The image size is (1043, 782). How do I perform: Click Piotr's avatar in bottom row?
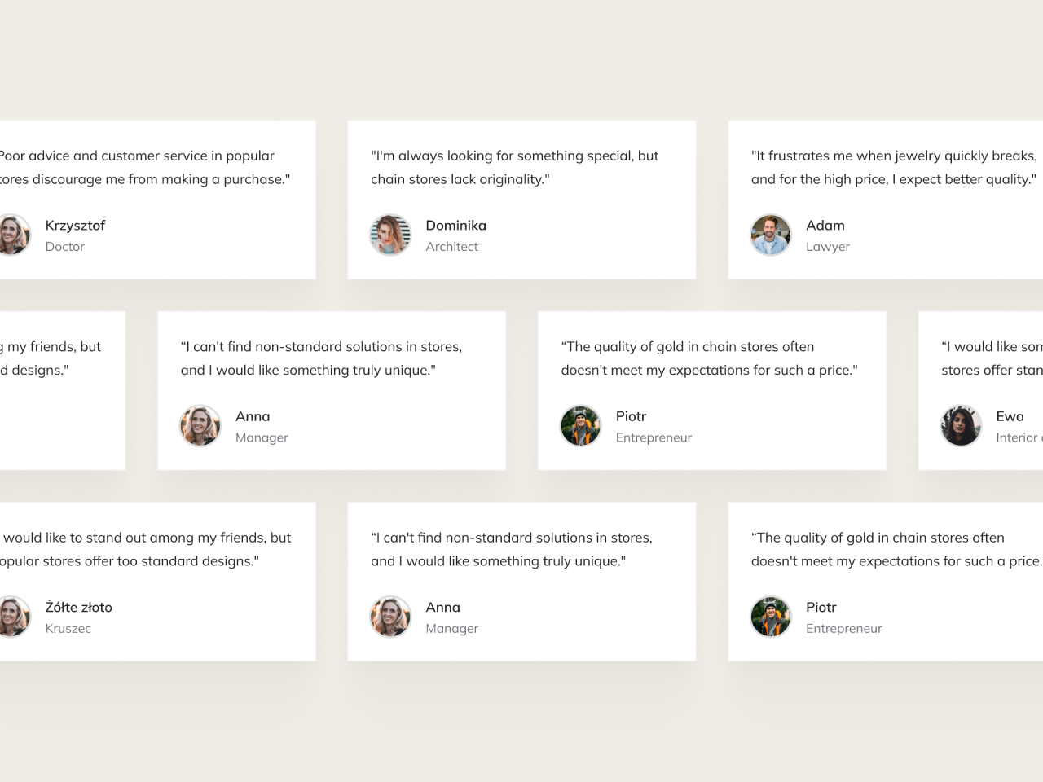pyautogui.click(x=771, y=617)
